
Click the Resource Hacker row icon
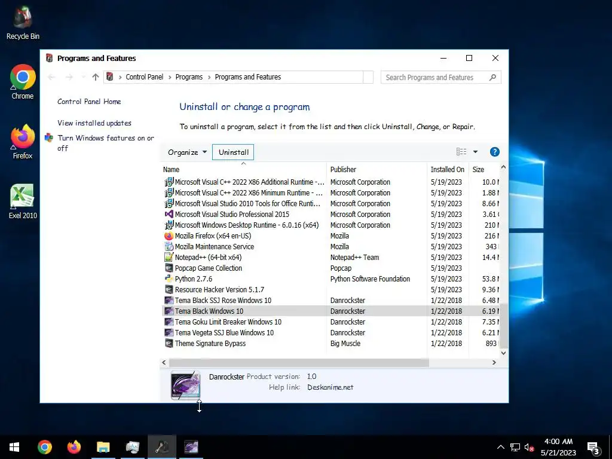pyautogui.click(x=169, y=290)
